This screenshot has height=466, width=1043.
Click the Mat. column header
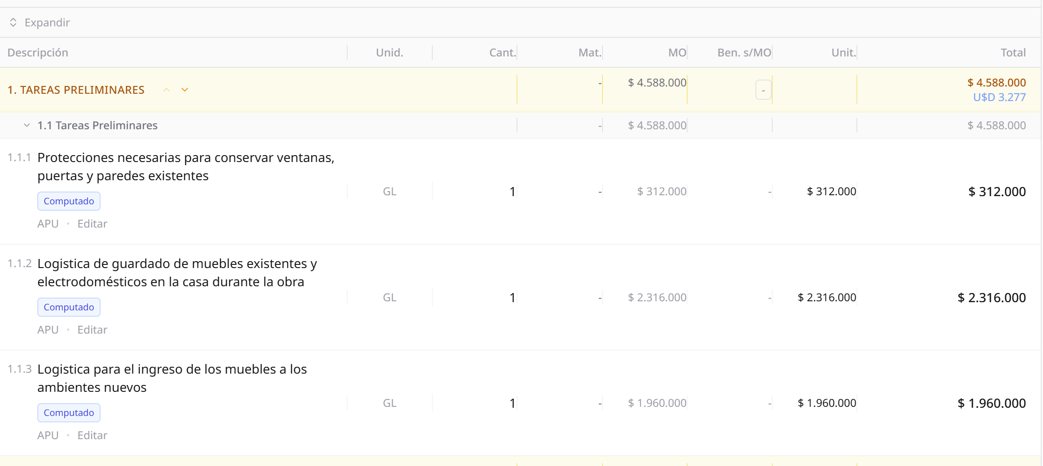point(590,52)
